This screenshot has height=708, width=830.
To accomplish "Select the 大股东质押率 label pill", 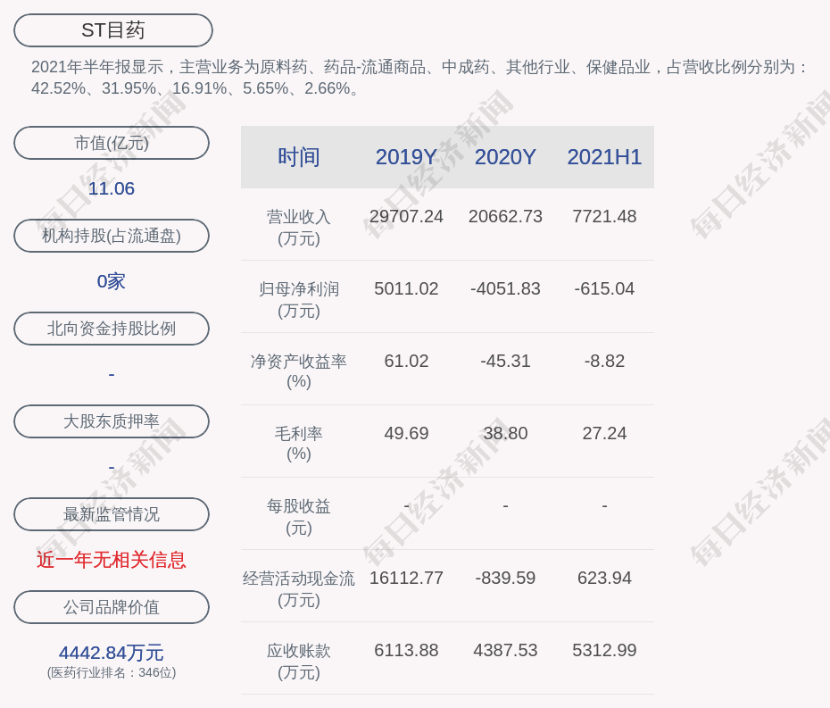I will click(112, 421).
